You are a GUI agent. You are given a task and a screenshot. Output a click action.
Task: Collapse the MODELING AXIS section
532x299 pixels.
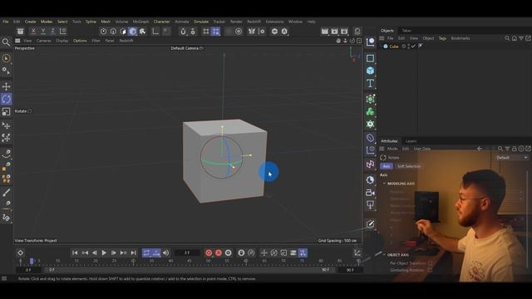(x=384, y=184)
